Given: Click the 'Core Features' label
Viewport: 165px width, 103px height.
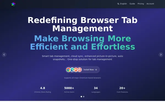Looking at the screenshot, I should coord(122,92).
